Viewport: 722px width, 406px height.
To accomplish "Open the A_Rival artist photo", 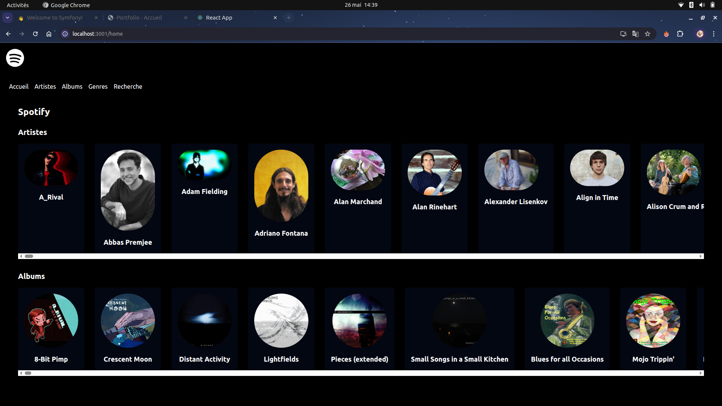I will pyautogui.click(x=51, y=168).
